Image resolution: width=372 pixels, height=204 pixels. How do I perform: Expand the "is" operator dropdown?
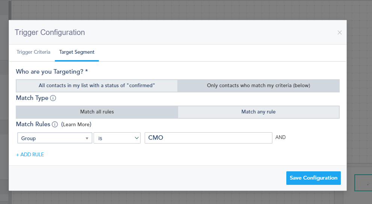tap(117, 138)
